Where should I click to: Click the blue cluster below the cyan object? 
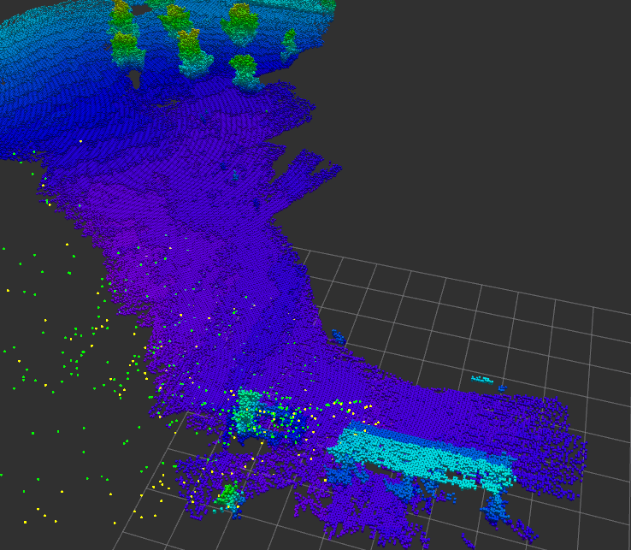[x=496, y=509]
